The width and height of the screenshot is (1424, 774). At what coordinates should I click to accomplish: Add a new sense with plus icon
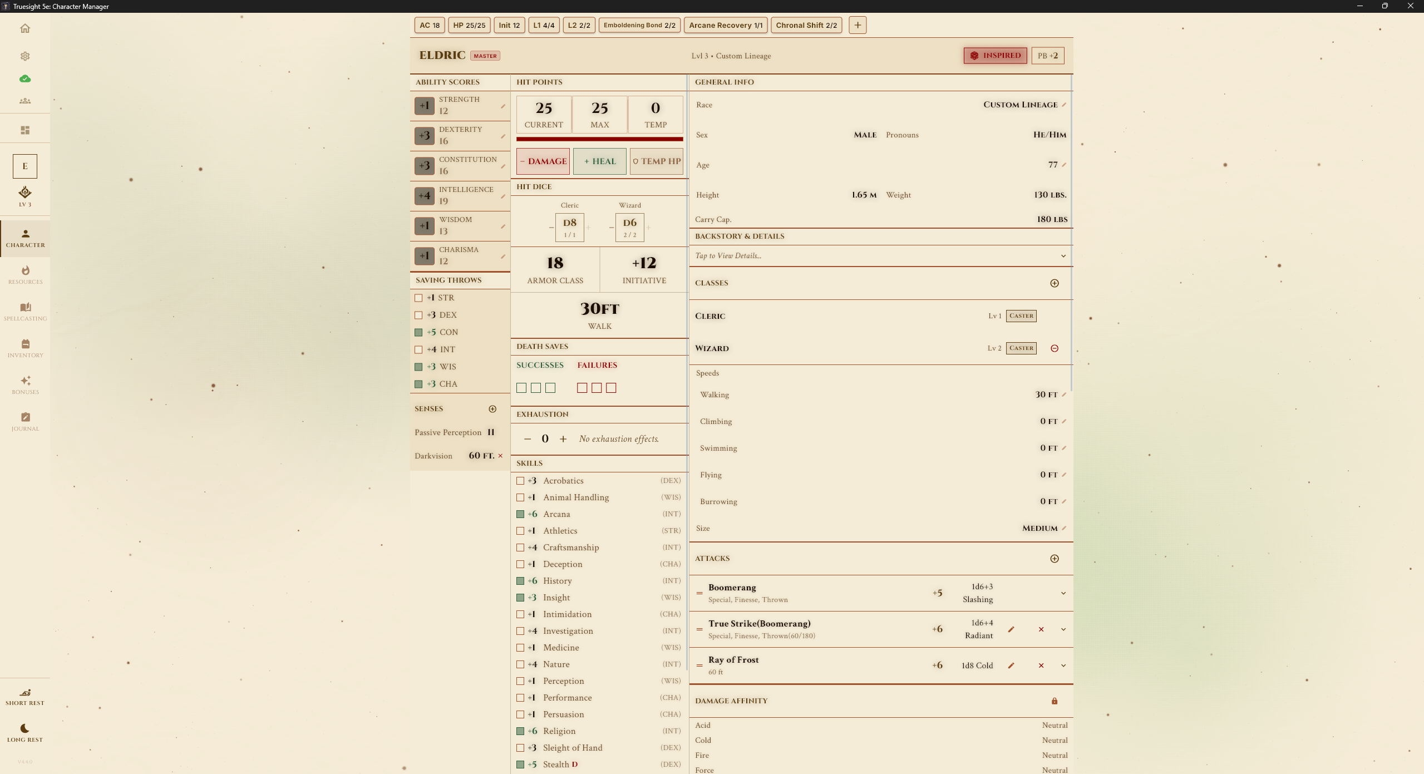point(492,409)
